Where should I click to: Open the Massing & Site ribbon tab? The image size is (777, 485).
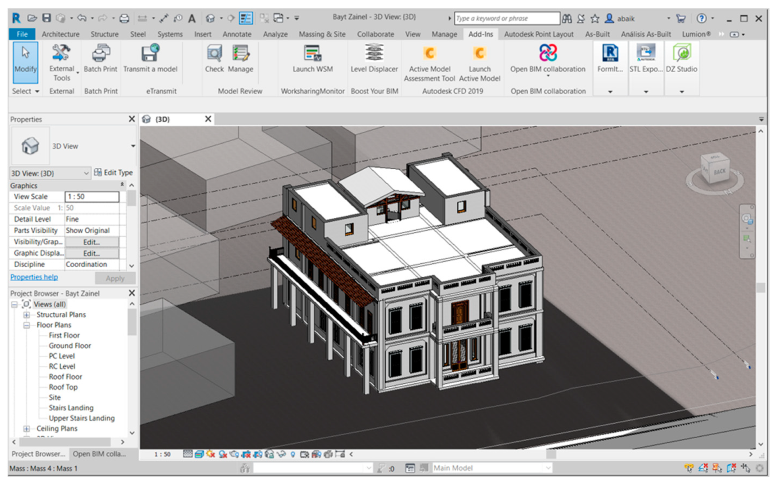322,34
